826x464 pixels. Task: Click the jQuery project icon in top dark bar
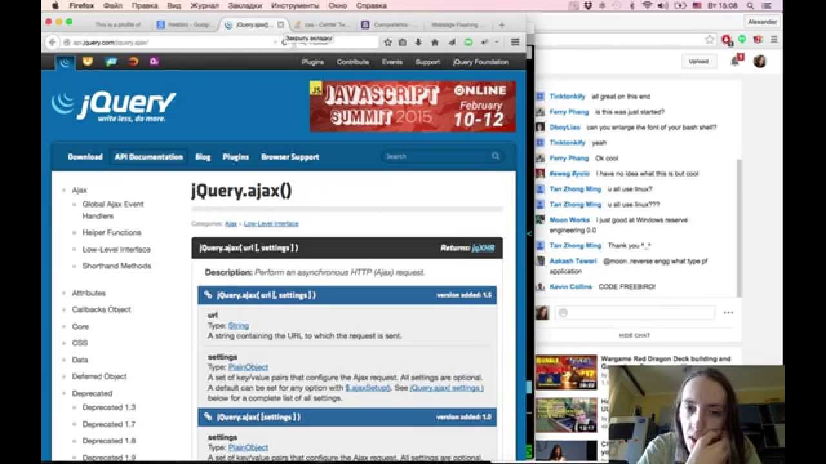click(65, 62)
